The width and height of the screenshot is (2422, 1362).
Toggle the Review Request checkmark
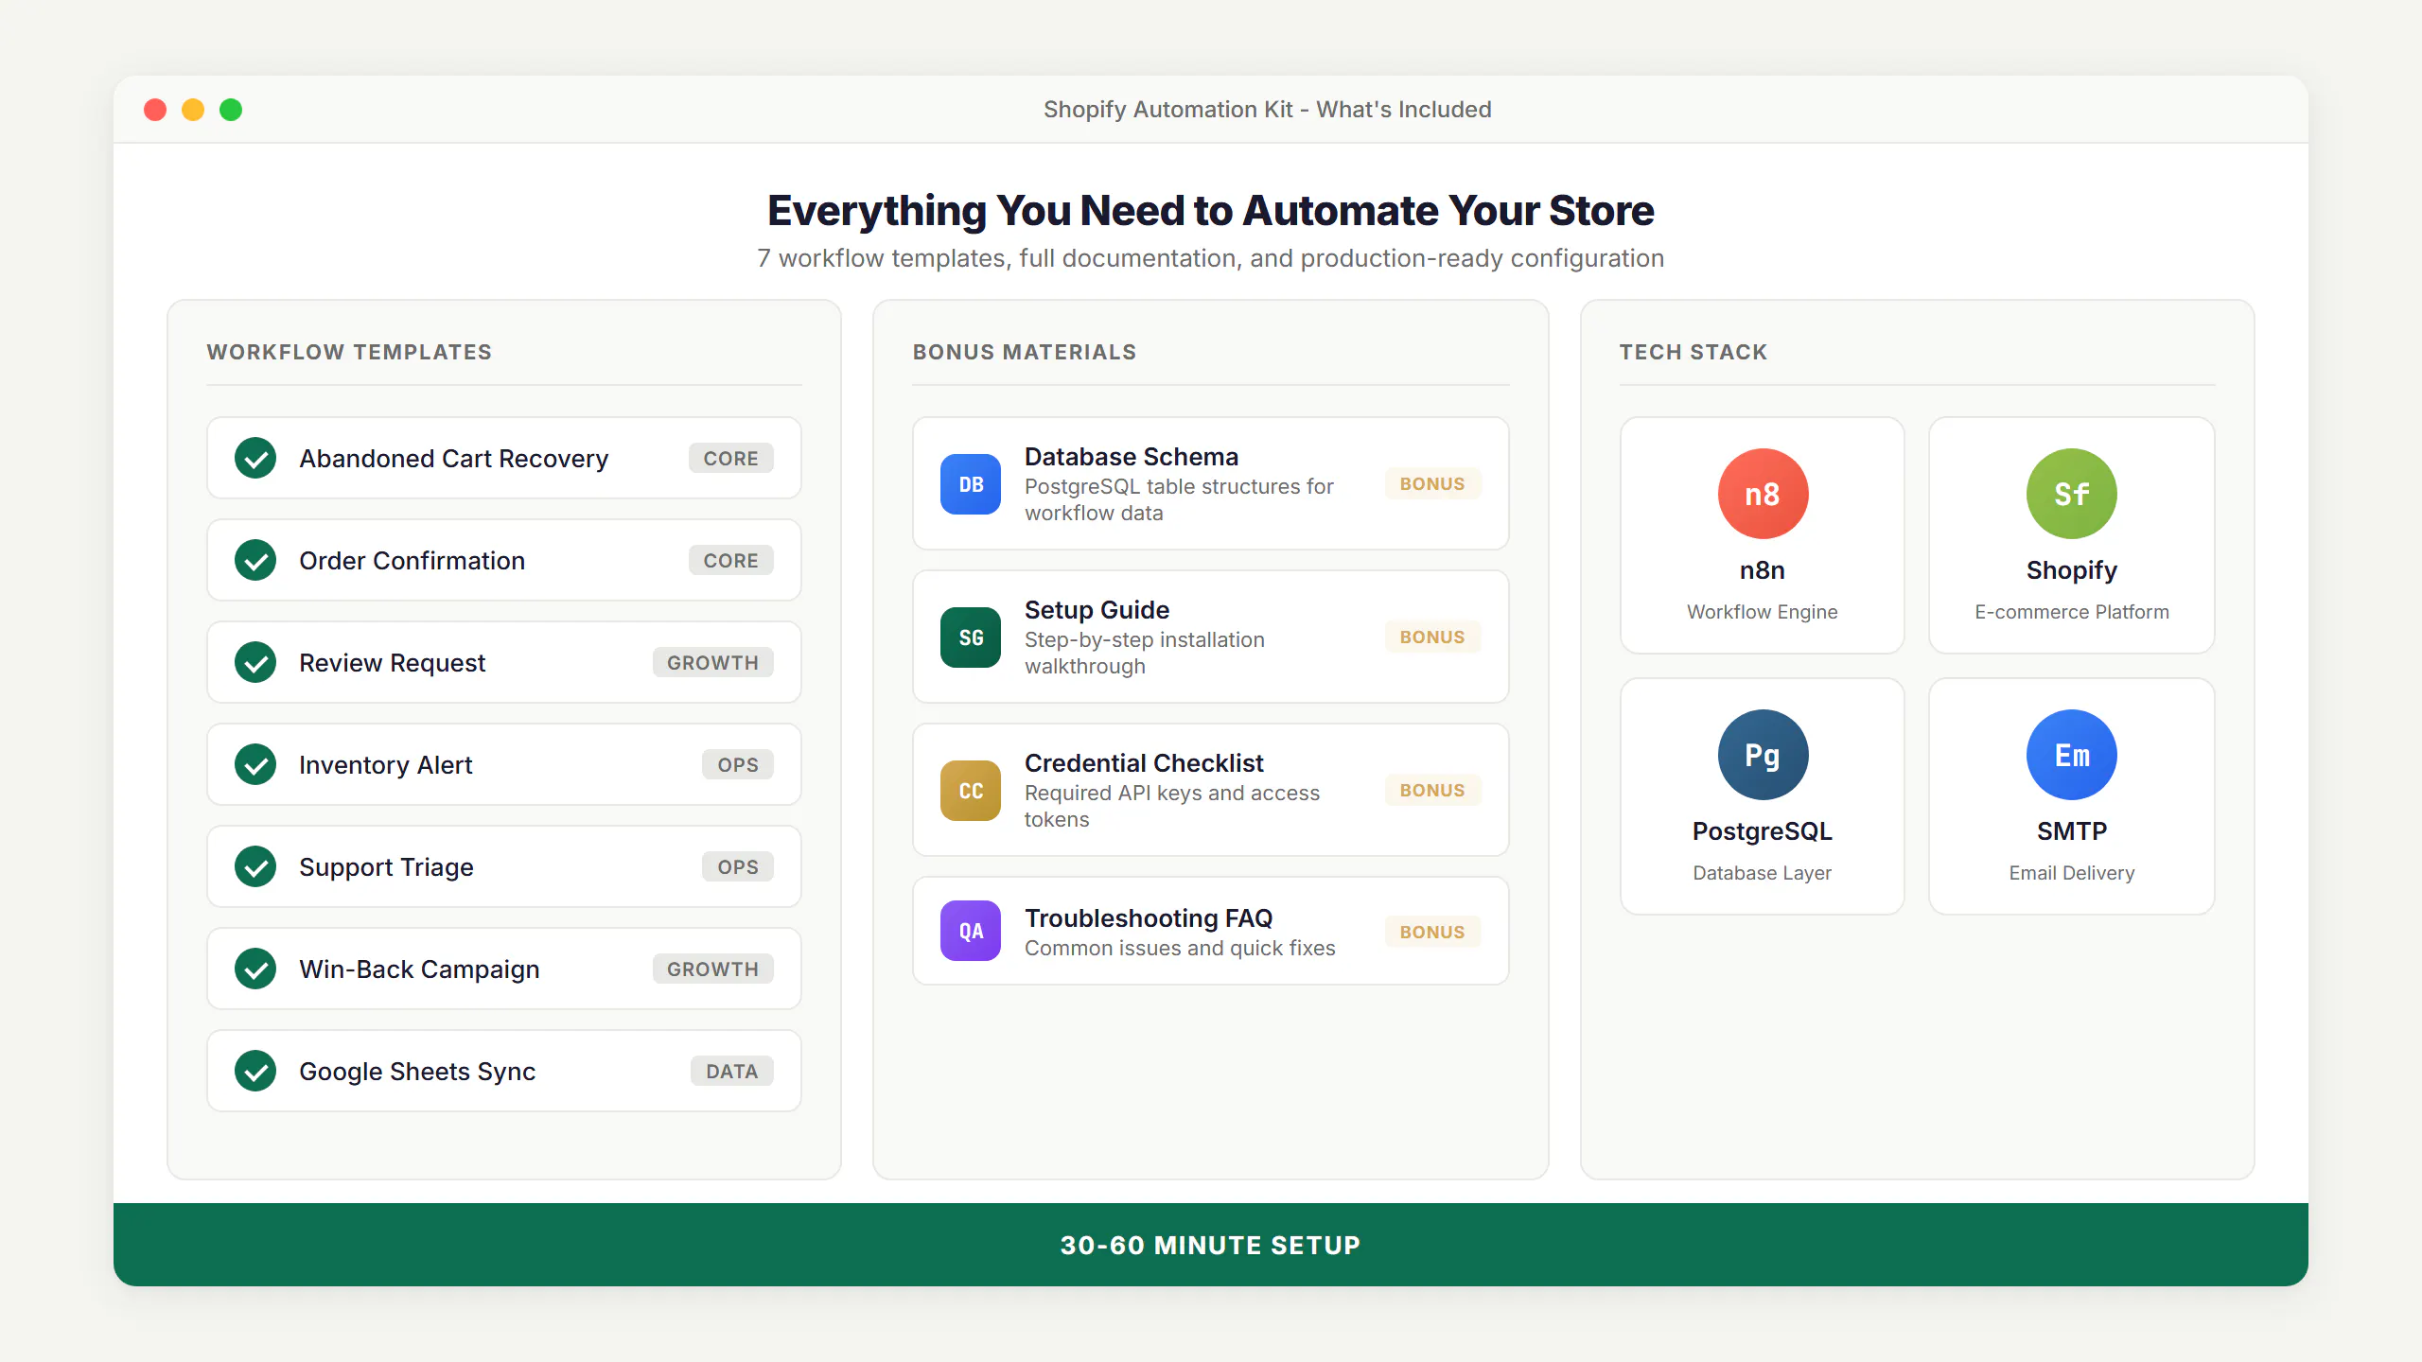coord(255,663)
